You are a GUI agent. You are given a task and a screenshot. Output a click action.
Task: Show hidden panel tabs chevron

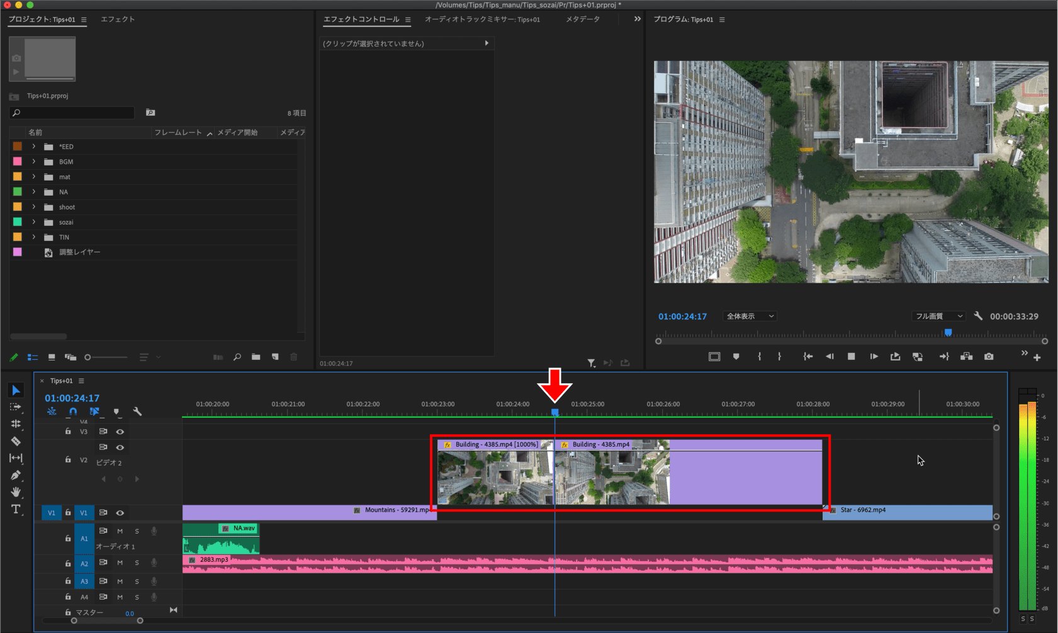pyautogui.click(x=638, y=19)
